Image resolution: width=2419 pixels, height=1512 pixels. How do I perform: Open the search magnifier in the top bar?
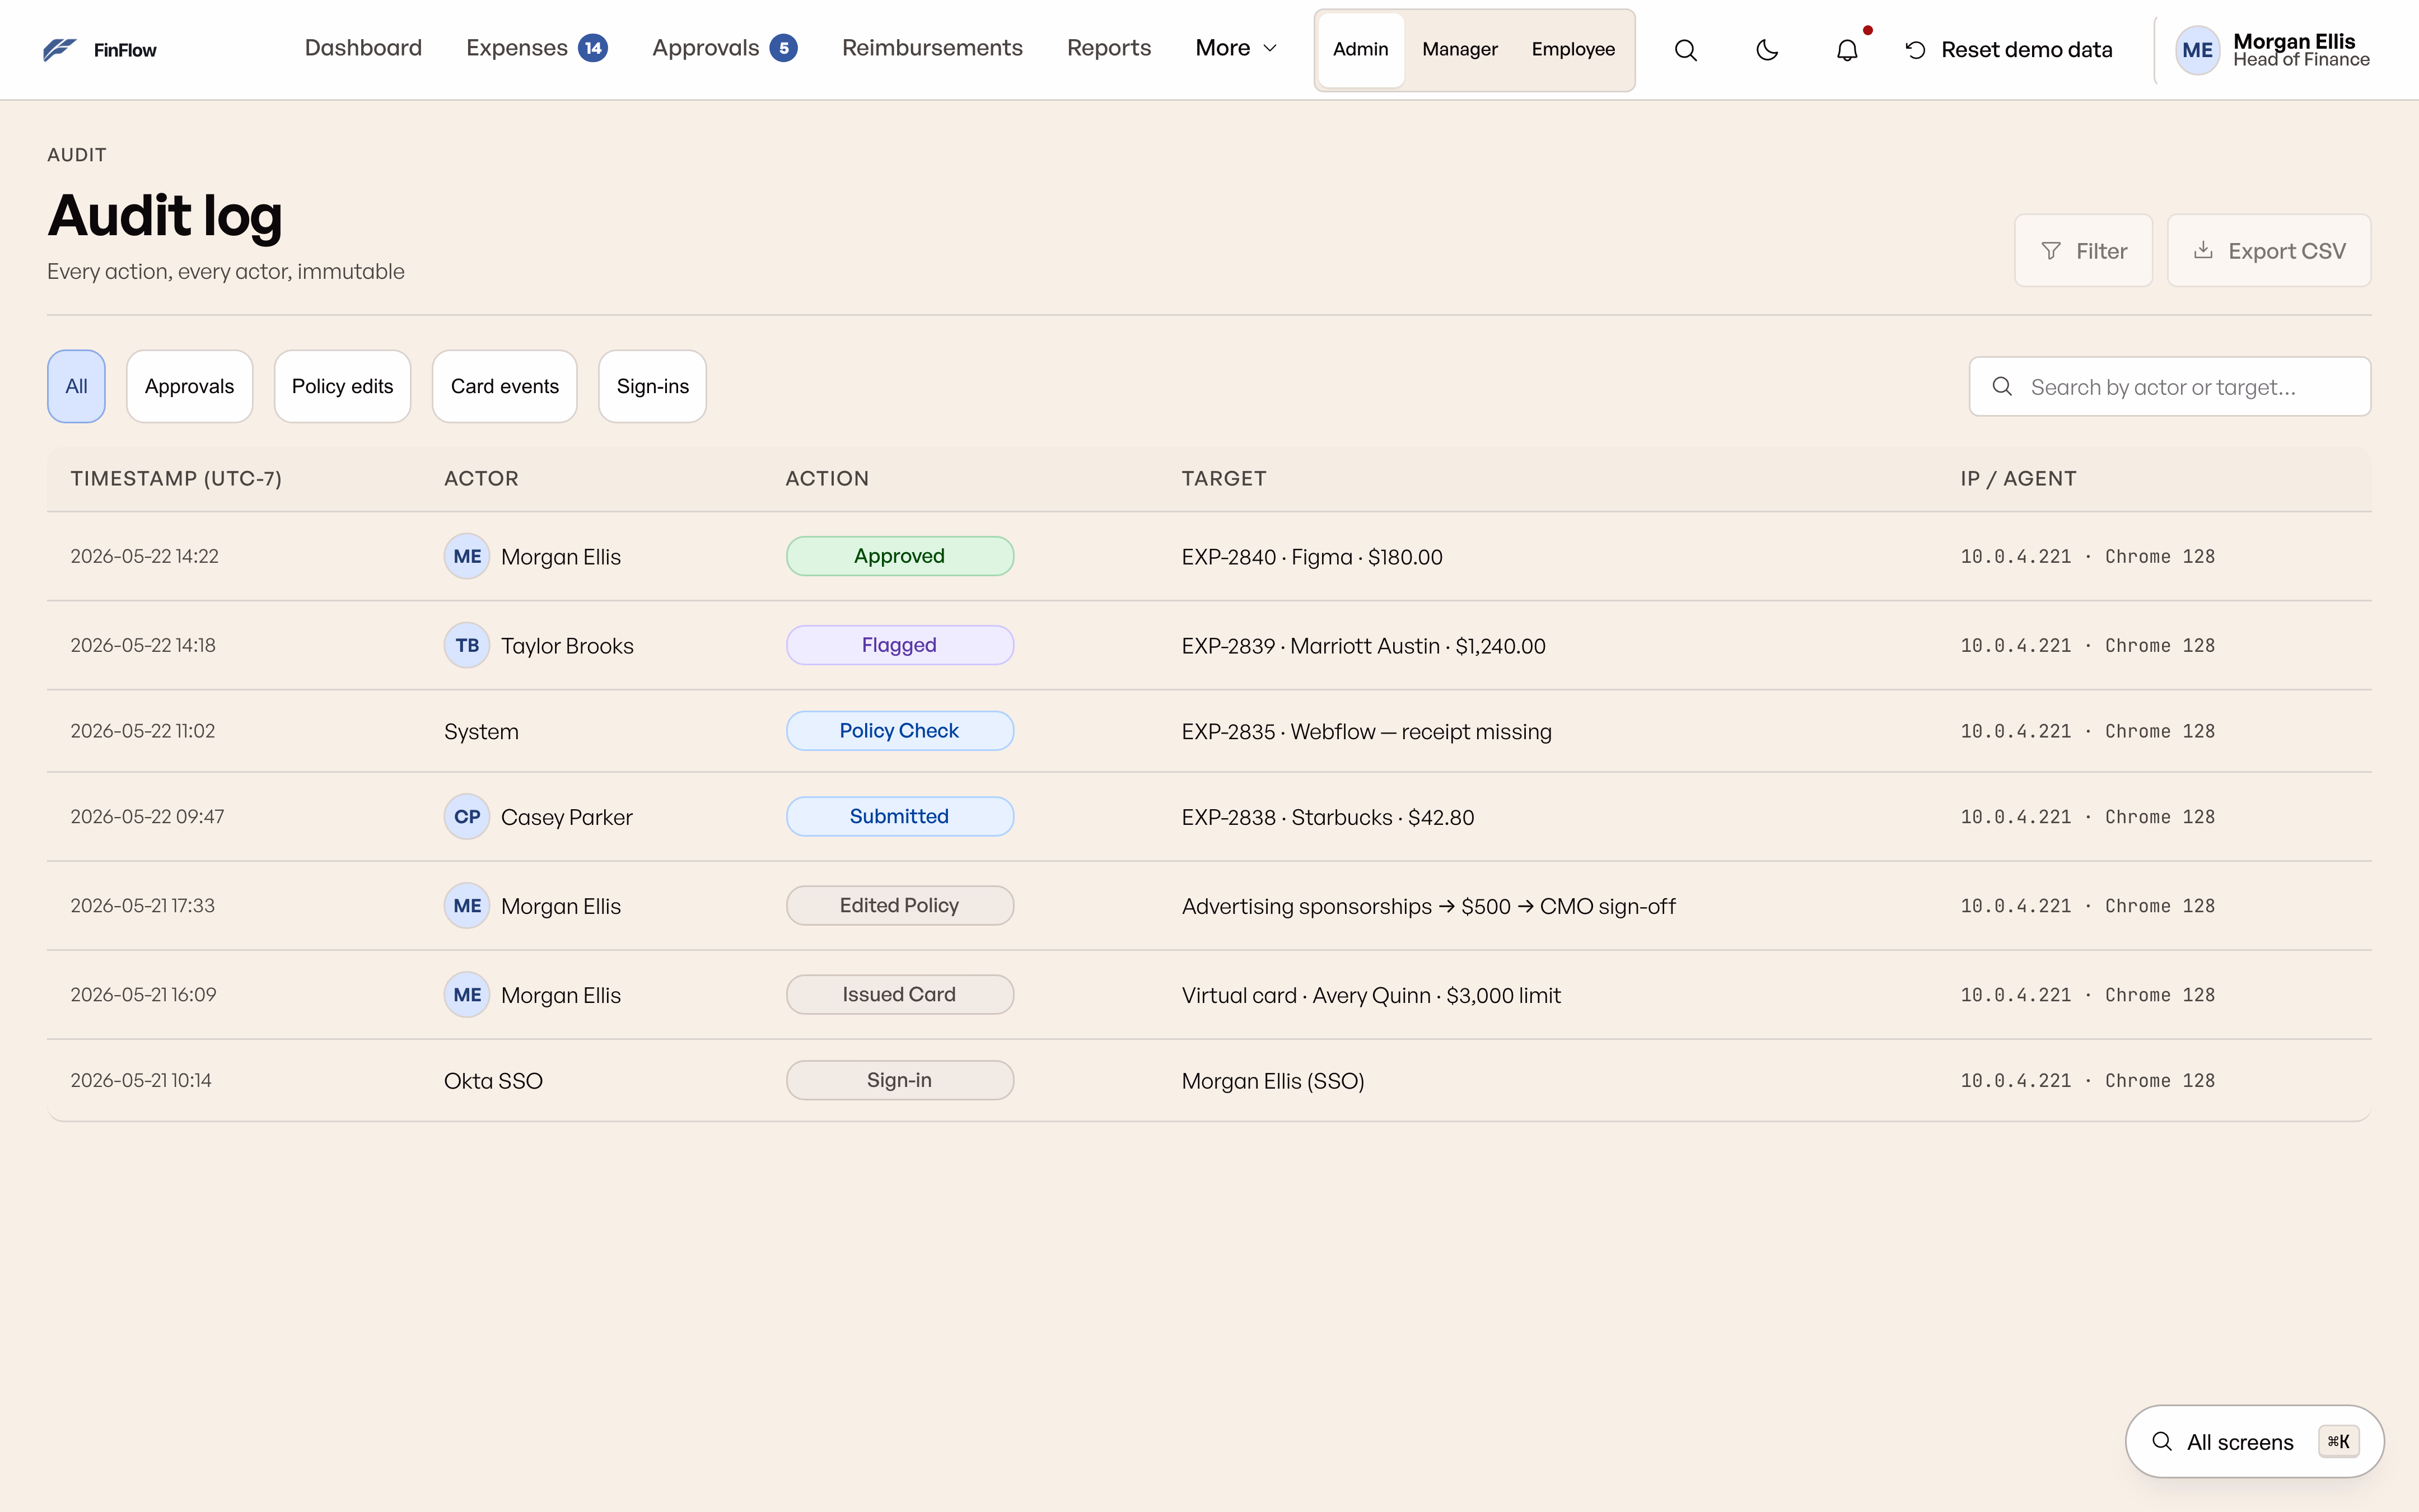(x=1685, y=50)
